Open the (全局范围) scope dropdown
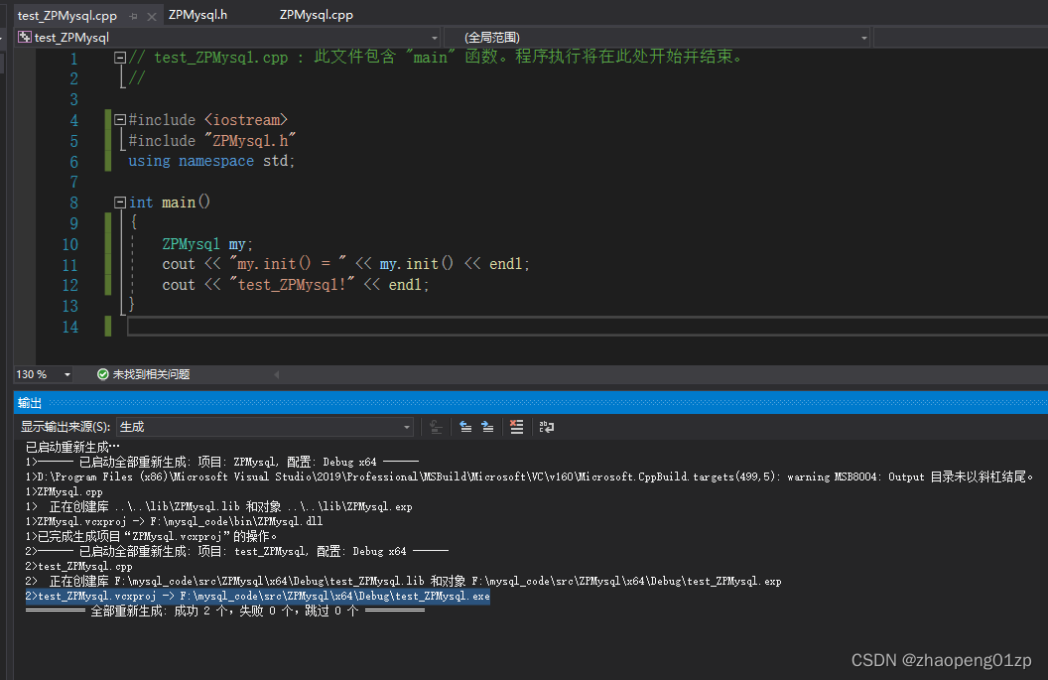This screenshot has width=1048, height=680. pyautogui.click(x=864, y=38)
